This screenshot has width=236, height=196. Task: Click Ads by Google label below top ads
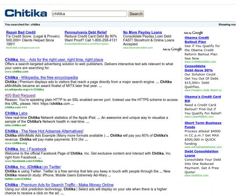click(x=172, y=49)
